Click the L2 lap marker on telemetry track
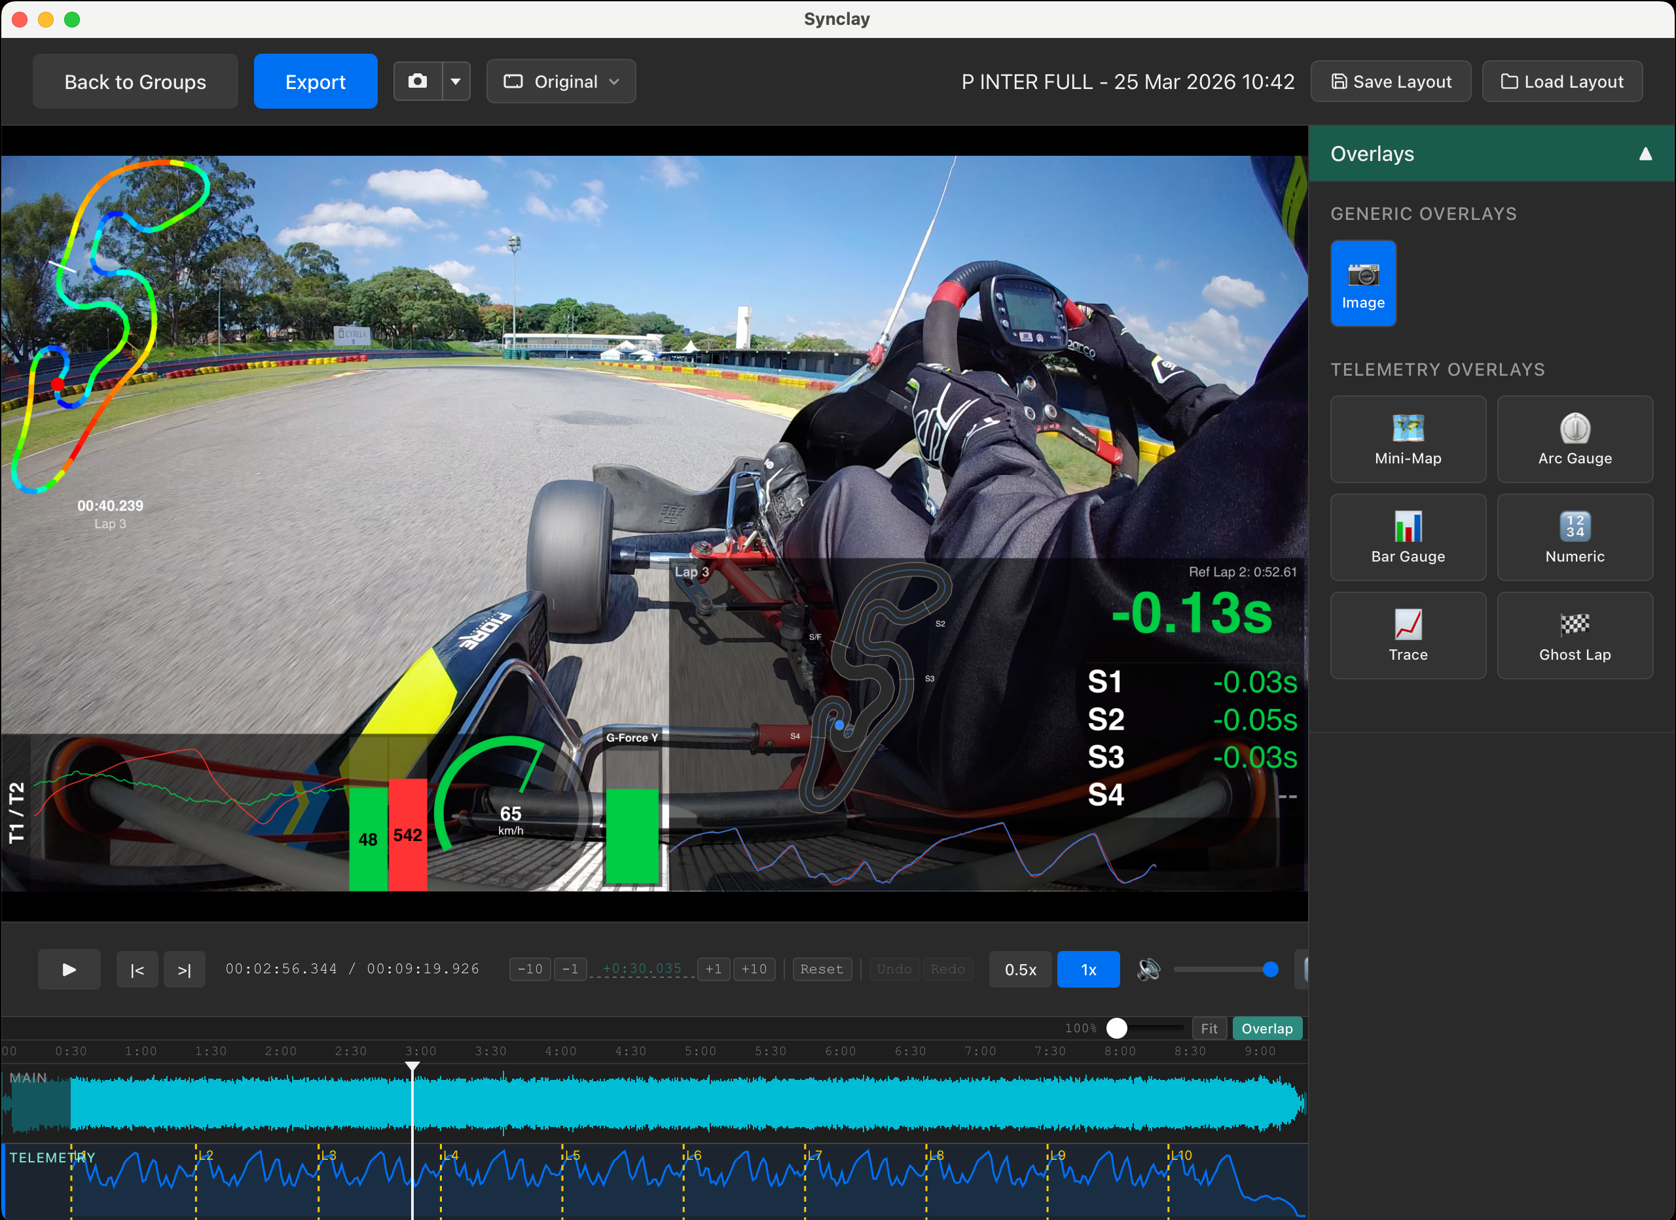 click(206, 1155)
